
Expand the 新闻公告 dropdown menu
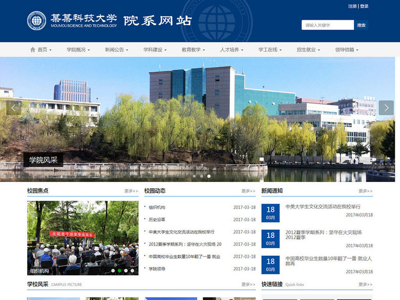(116, 50)
